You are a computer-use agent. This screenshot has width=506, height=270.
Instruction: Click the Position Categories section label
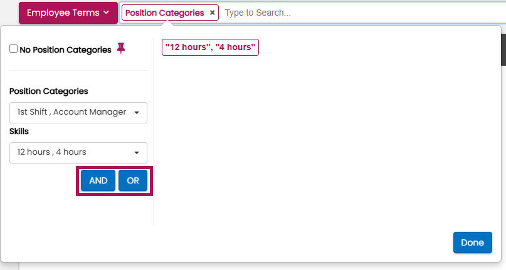click(x=49, y=91)
